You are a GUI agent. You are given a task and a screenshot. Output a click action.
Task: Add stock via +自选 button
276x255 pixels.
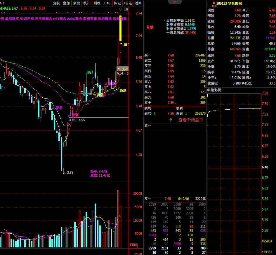128,3
